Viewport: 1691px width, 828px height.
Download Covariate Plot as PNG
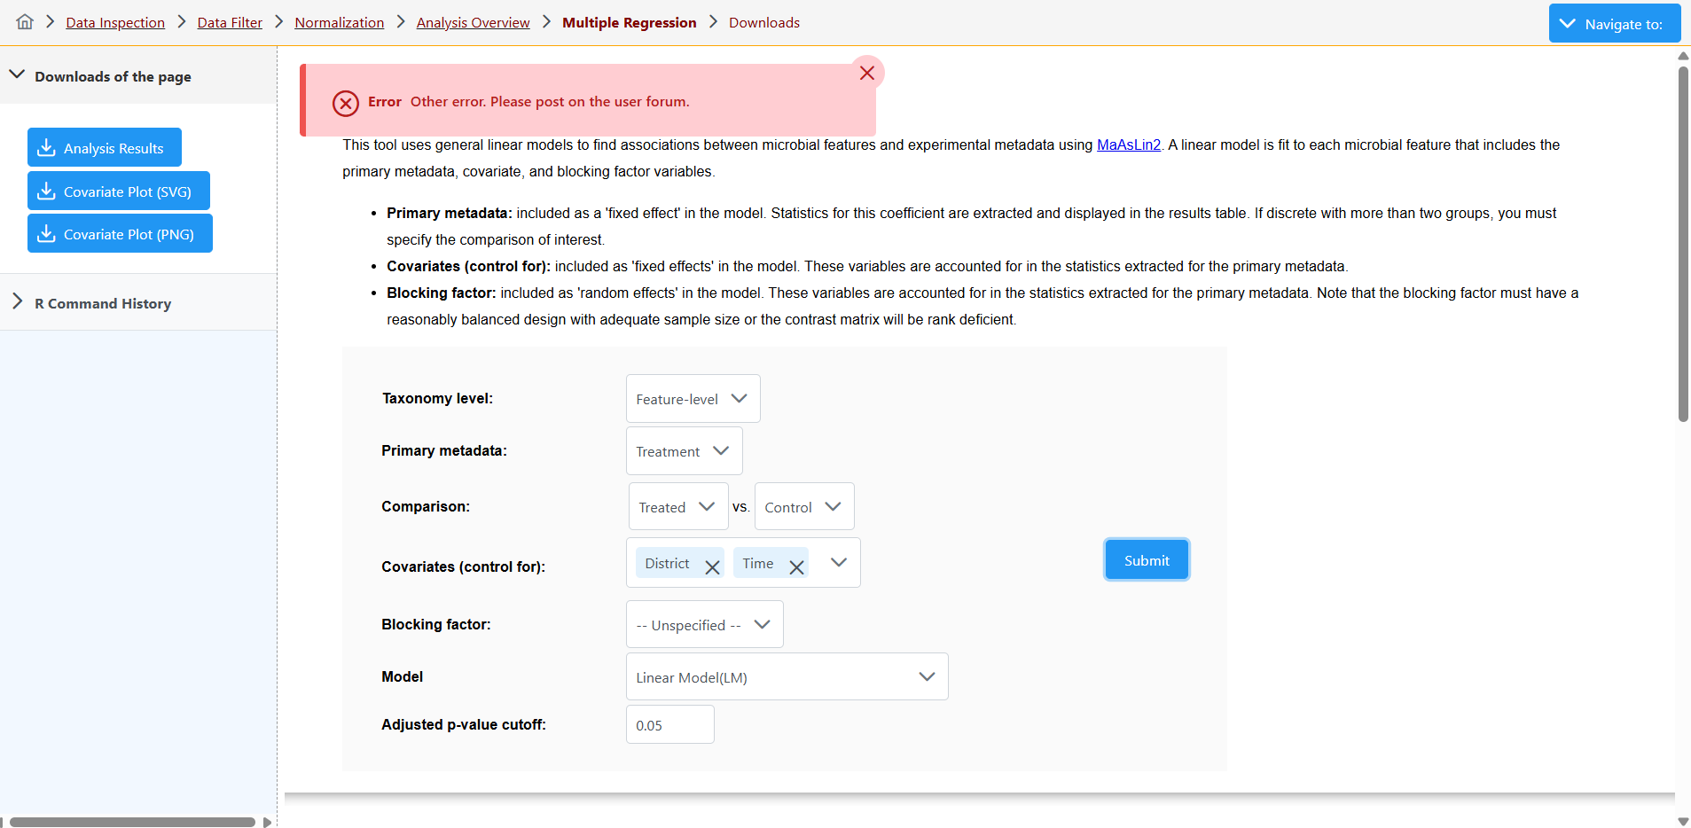coord(120,234)
